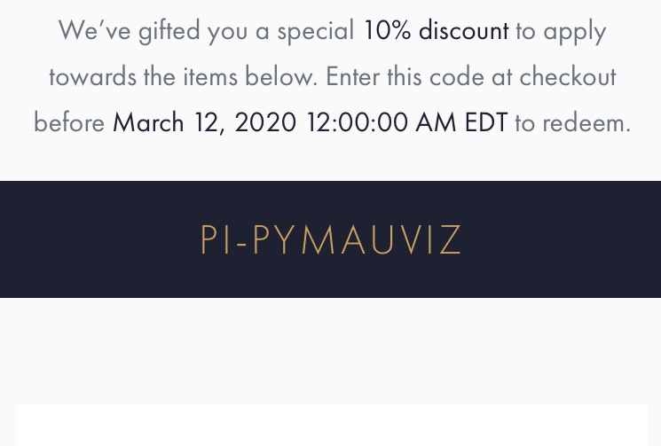Viewport: 661px width, 446px height.
Task: Click the word "at" before checkout
Action: click(x=501, y=77)
